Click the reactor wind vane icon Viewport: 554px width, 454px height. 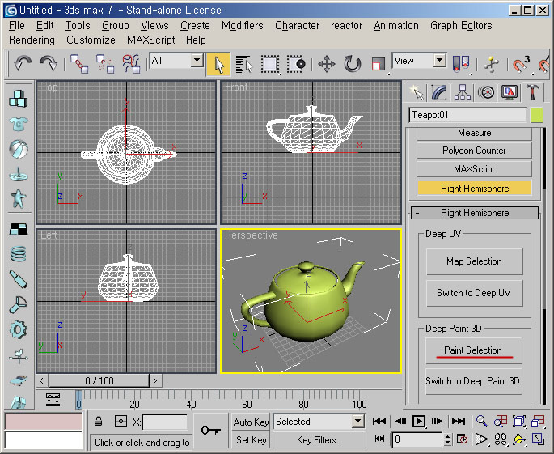coord(19,356)
